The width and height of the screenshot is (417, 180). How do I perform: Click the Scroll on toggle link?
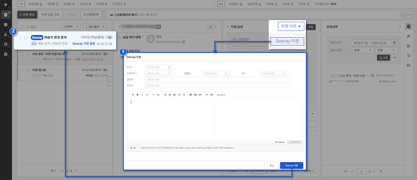click(221, 95)
